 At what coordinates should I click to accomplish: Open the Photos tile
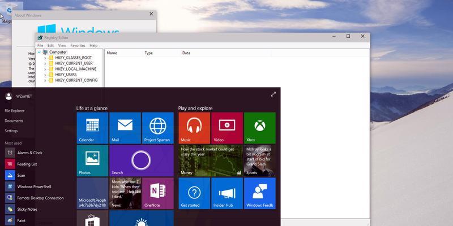92,160
